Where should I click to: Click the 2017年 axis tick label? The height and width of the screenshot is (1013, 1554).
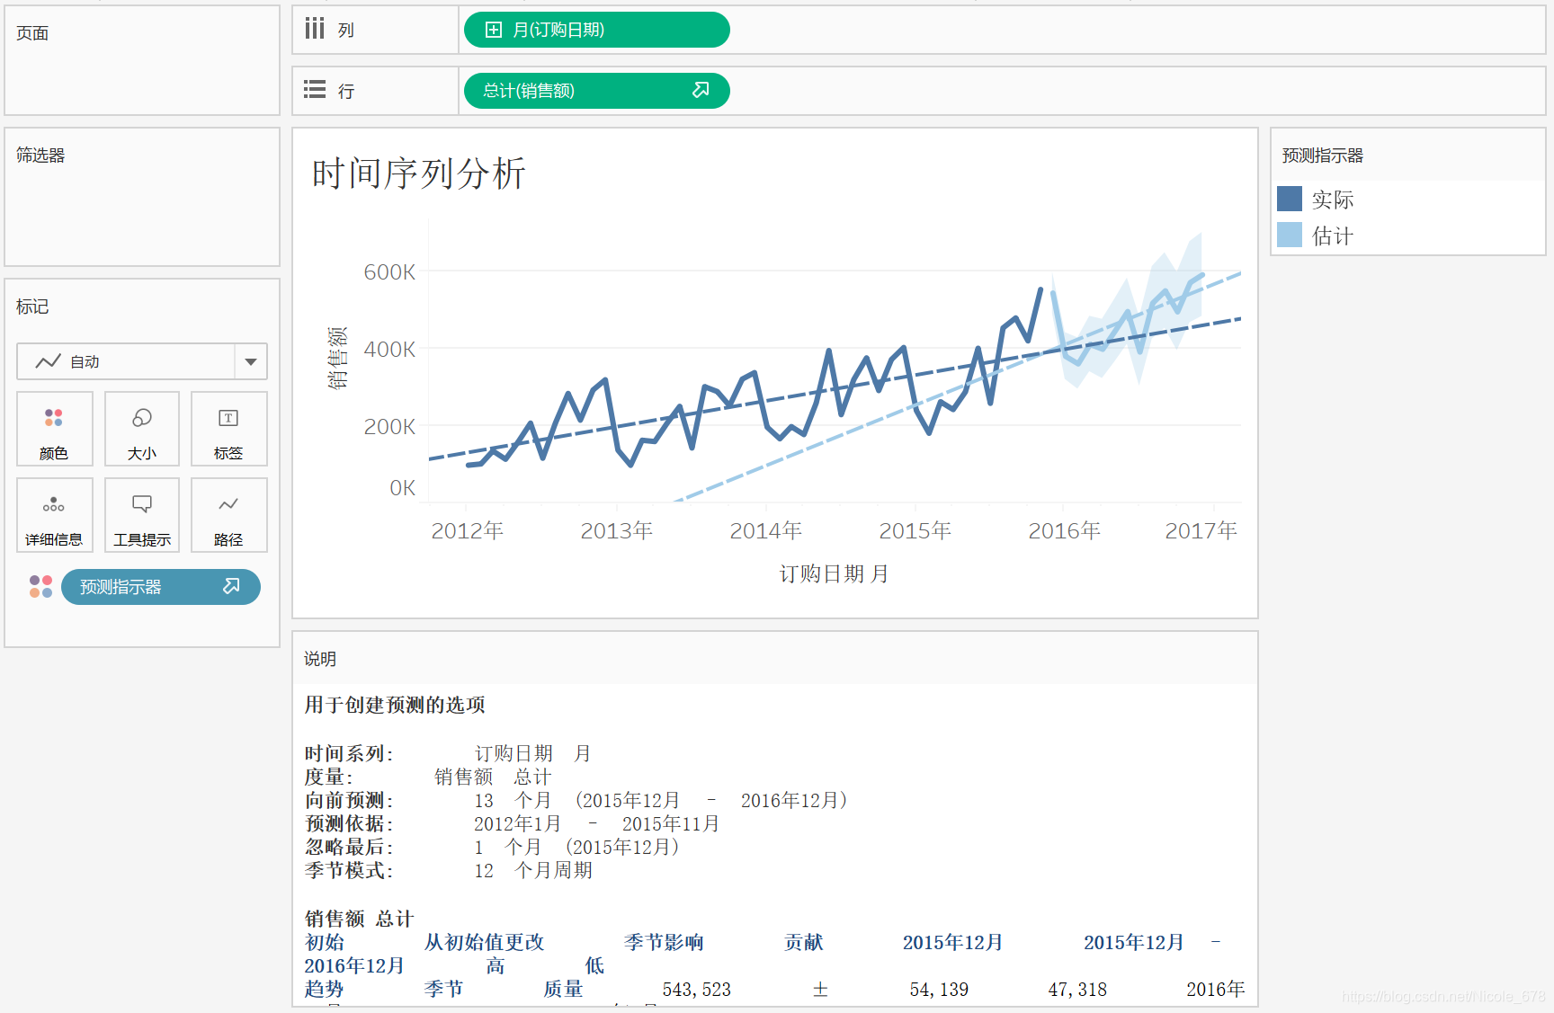[1201, 530]
